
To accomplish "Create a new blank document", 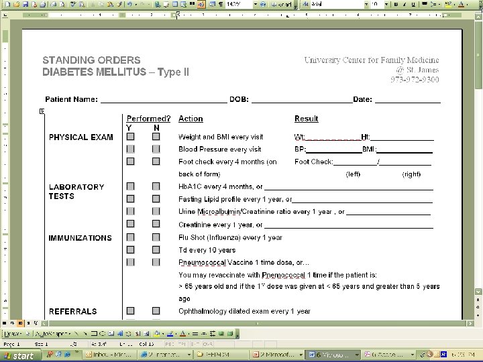I will click(x=7, y=4).
